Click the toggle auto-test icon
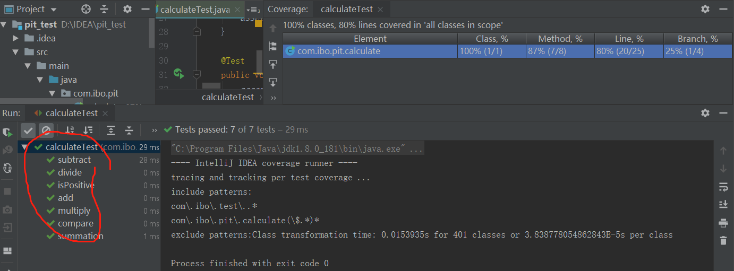This screenshot has height=271, width=734. 7,168
